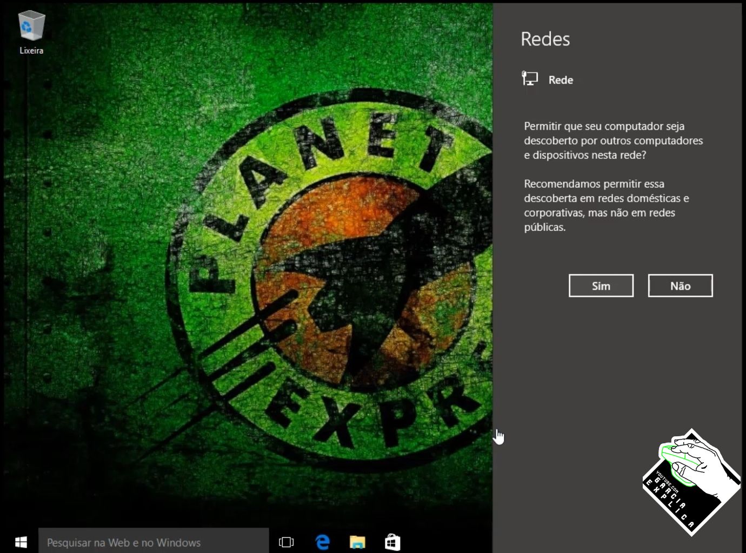The width and height of the screenshot is (746, 553).
Task: Click the Windows Start button
Action: click(x=21, y=542)
